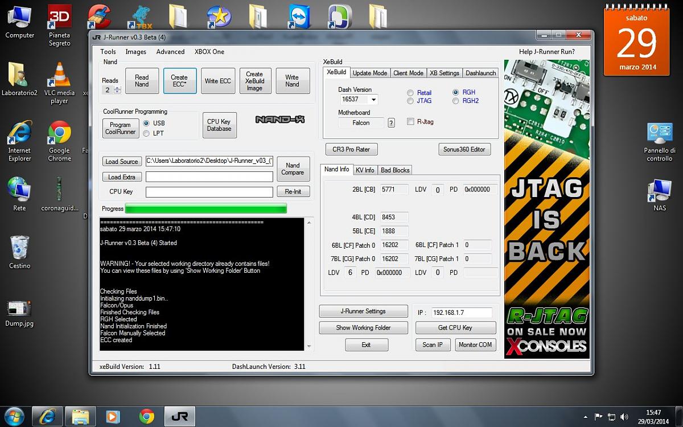Open the Rete network icon
This screenshot has width=683, height=427.
(x=19, y=194)
